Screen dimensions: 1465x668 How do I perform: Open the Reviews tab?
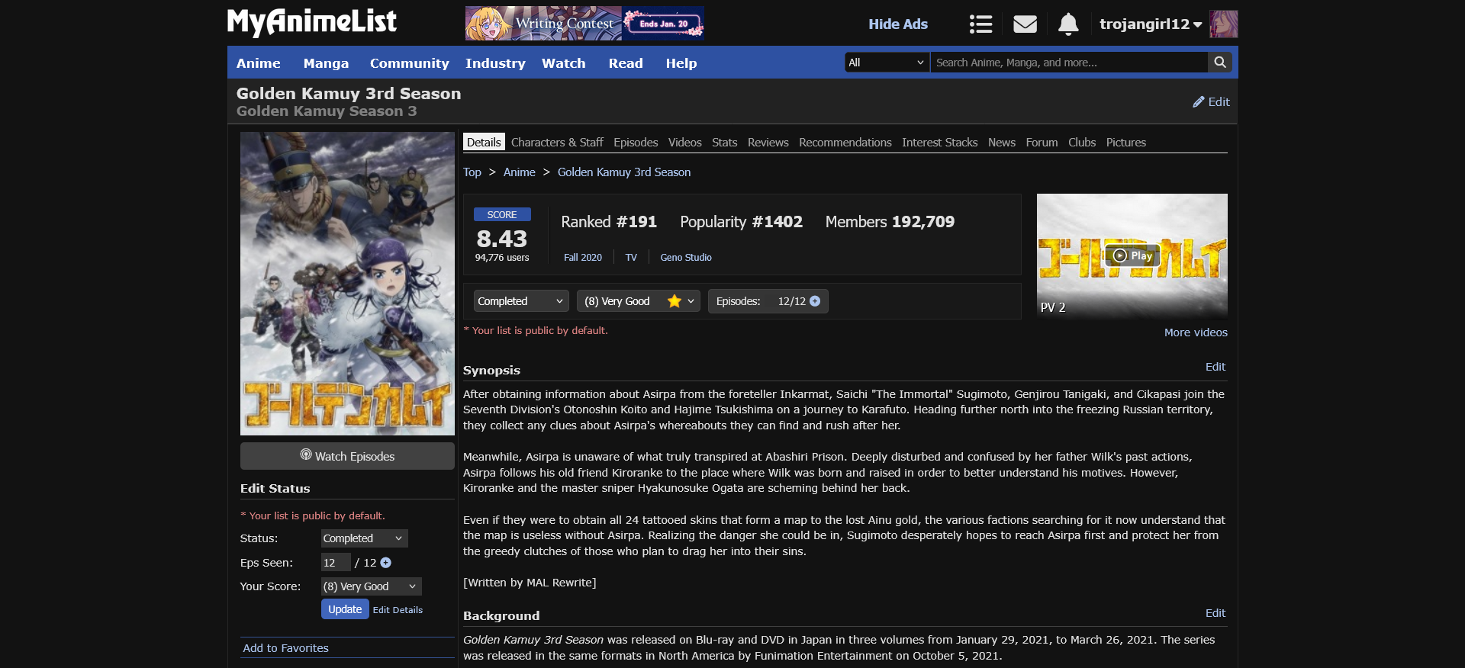[x=768, y=143]
